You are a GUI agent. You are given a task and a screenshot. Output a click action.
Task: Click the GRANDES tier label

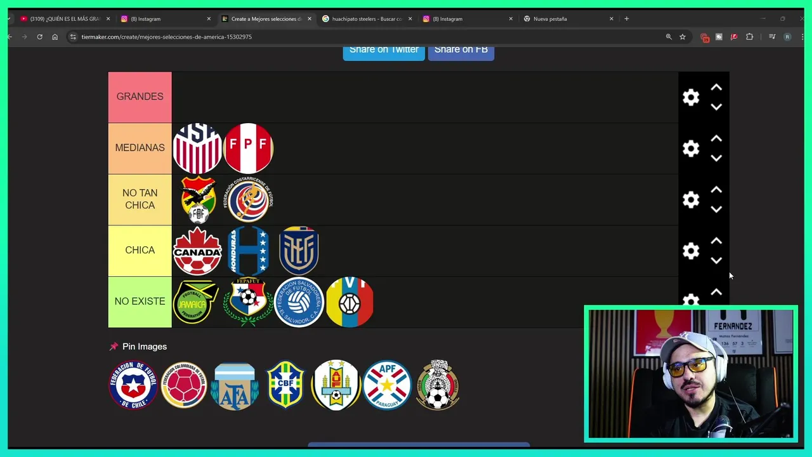click(140, 97)
